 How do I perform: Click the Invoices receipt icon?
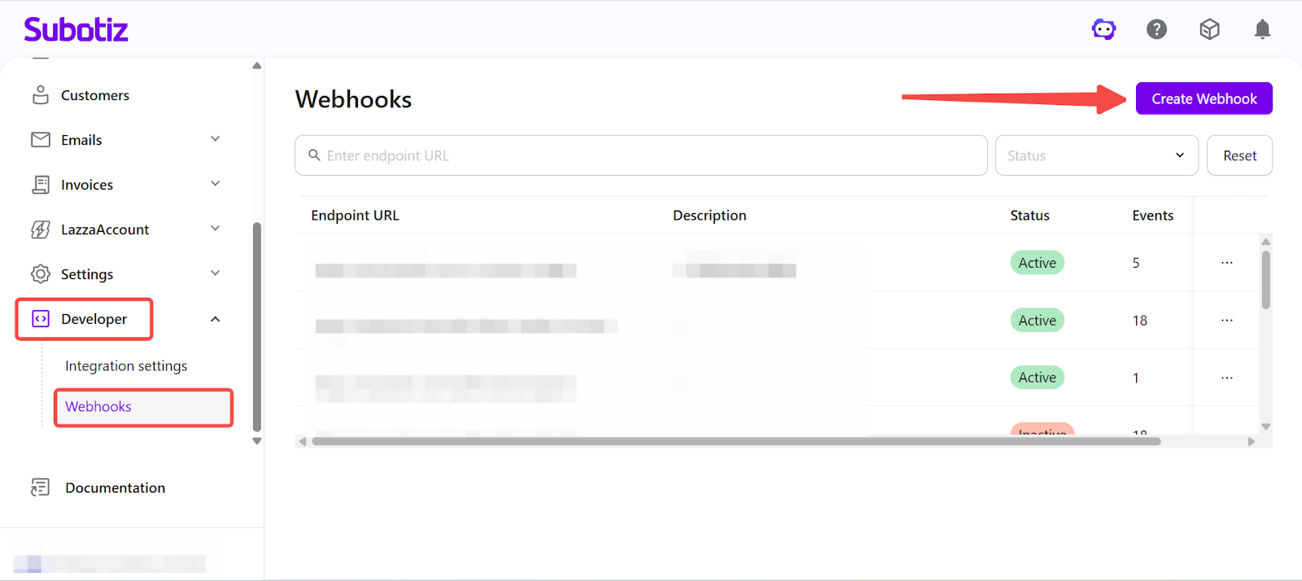[x=41, y=185]
